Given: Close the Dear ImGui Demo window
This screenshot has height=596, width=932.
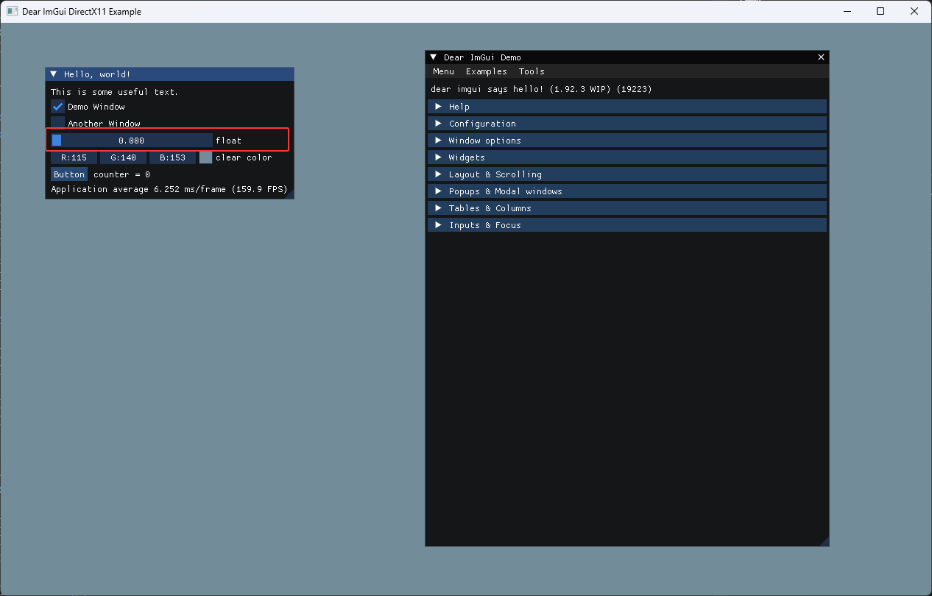Looking at the screenshot, I should tap(822, 57).
